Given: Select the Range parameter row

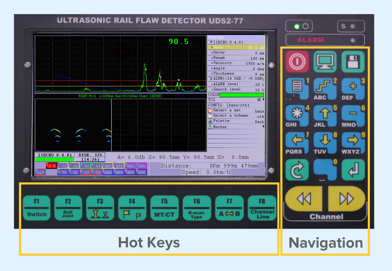Looking at the screenshot, I should 236,58.
